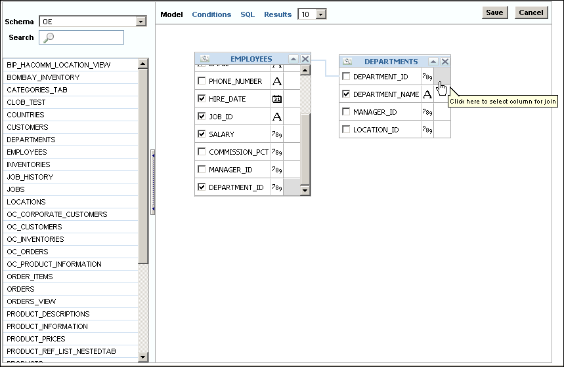Select PRODUCT_PRICES in table list
564x367 pixels.
(70, 339)
